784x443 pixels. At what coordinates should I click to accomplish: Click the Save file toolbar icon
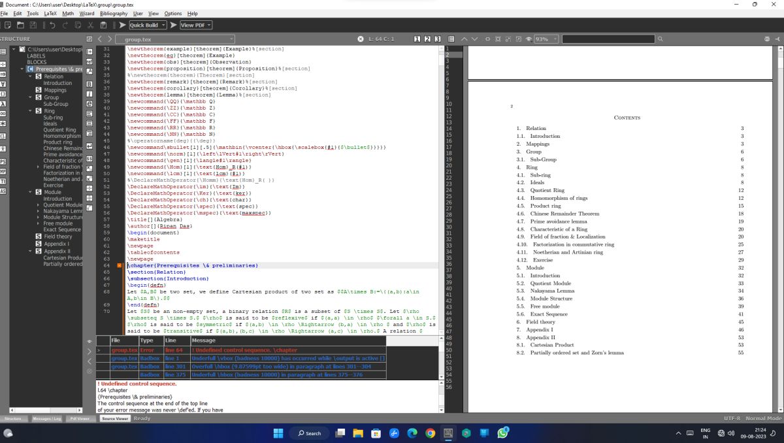click(x=34, y=25)
